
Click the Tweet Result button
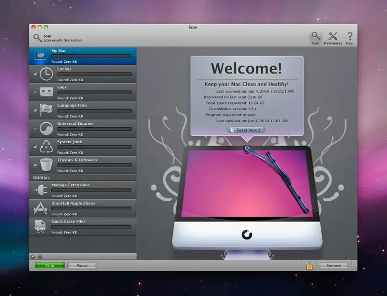[246, 130]
